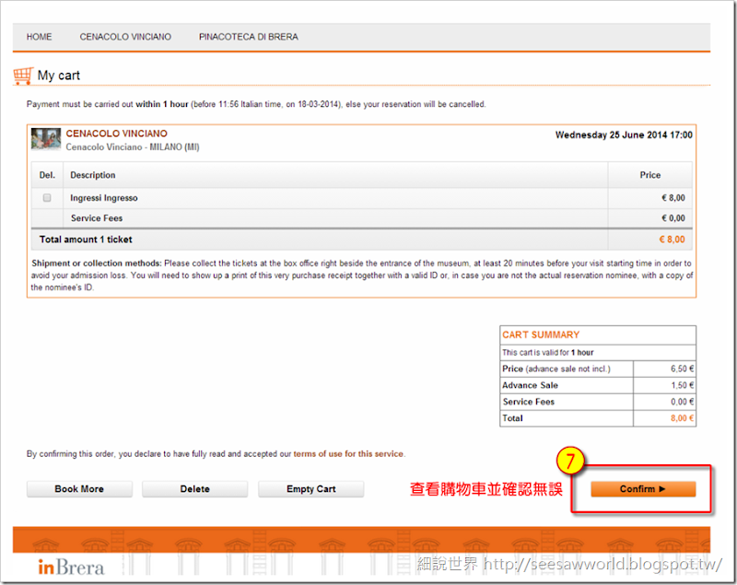Click the 0,00 € value in the cart summary
The image size is (737, 585).
point(682,402)
